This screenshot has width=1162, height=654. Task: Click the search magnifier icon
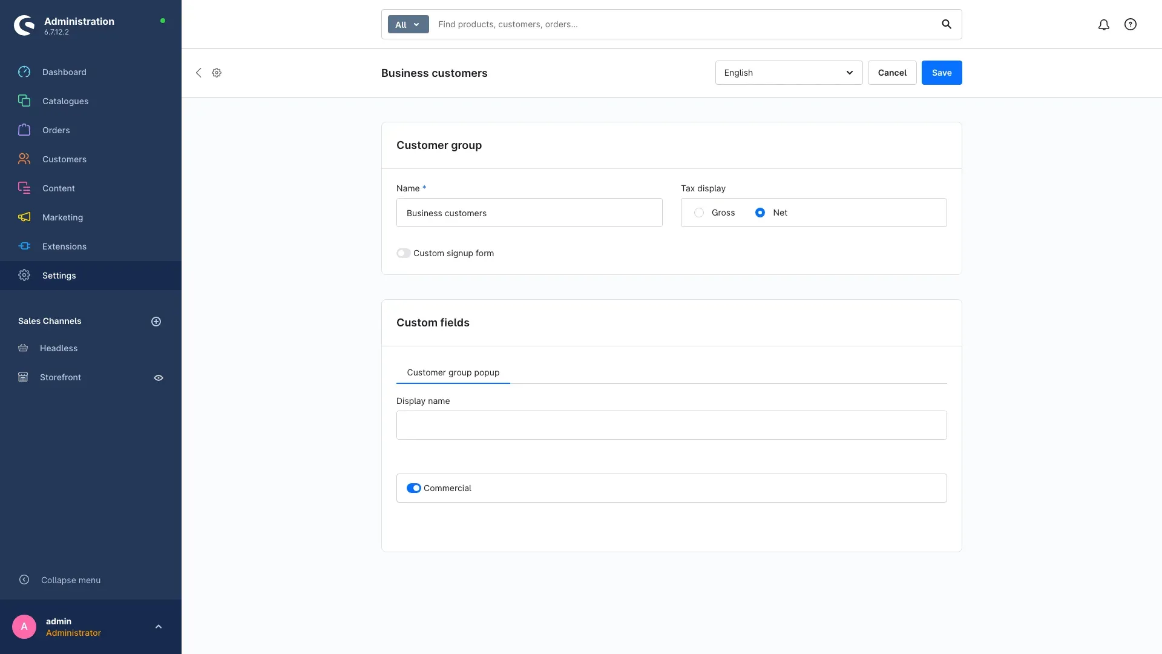click(x=947, y=24)
